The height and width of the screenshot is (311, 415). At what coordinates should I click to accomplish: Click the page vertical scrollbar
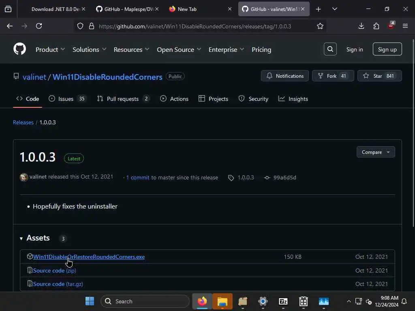pos(413,133)
